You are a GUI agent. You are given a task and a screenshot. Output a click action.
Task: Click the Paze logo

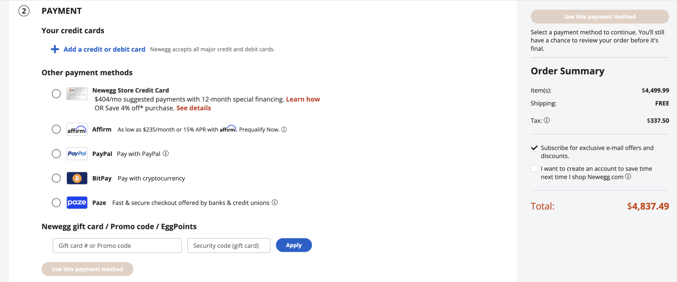pos(77,202)
